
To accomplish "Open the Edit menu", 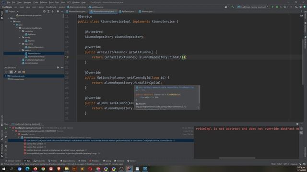I will [x=13, y=2].
